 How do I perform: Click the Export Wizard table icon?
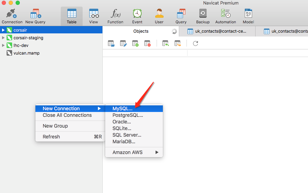click(177, 43)
